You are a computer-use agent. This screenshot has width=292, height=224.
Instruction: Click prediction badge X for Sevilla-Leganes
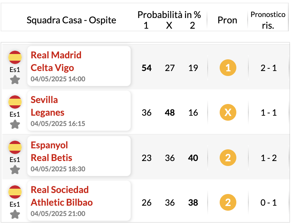(228, 112)
